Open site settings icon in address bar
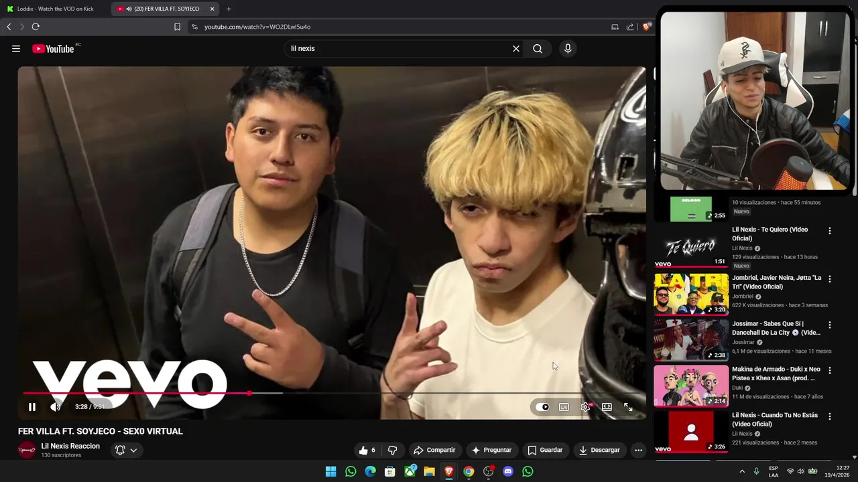858x482 pixels. 194,27
